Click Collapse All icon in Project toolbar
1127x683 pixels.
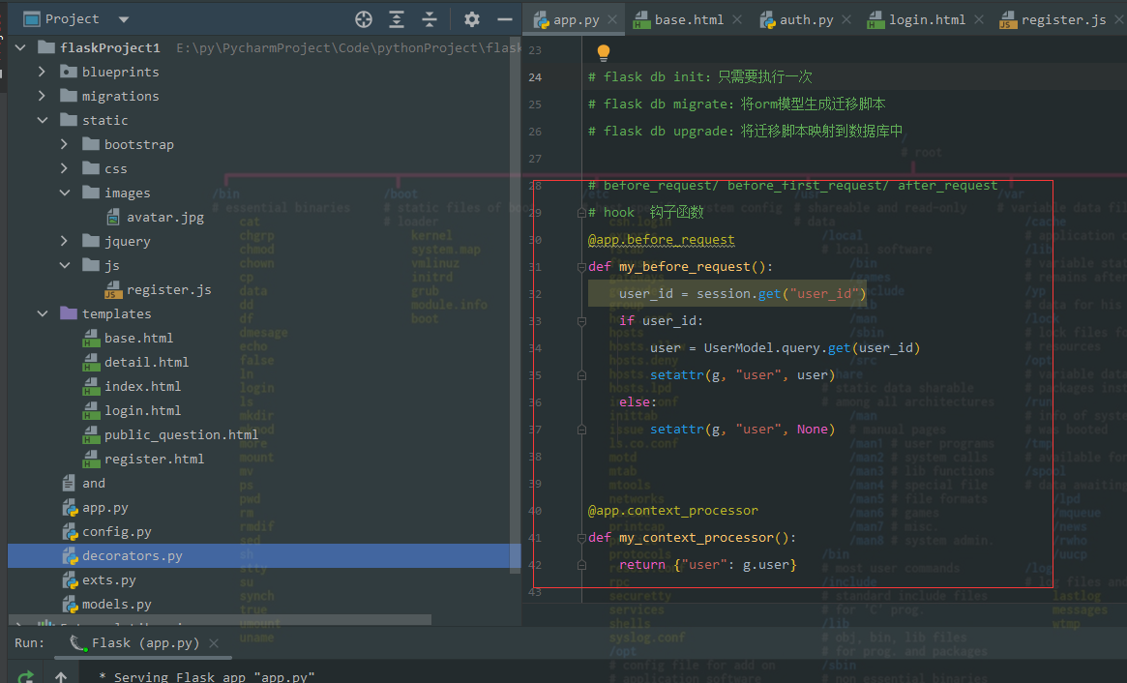click(x=430, y=19)
